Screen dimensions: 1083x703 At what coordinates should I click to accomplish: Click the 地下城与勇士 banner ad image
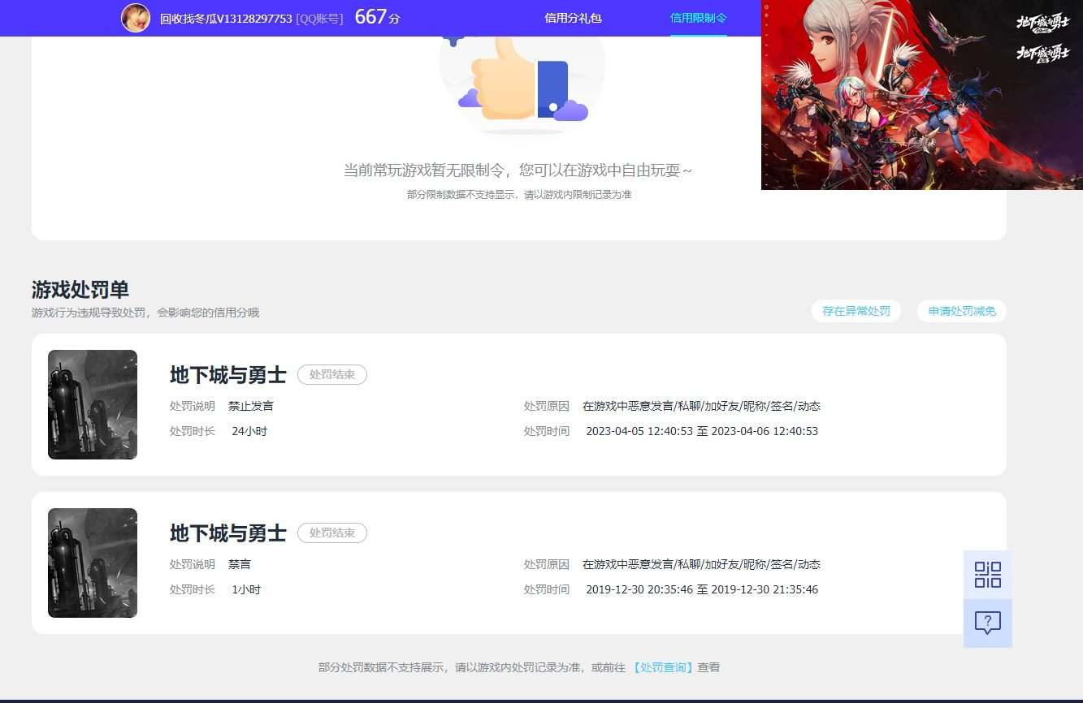tap(922, 95)
